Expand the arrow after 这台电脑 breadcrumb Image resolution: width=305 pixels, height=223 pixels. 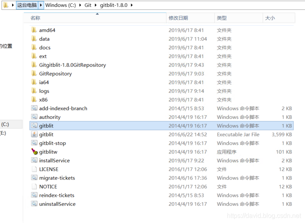point(41,5)
